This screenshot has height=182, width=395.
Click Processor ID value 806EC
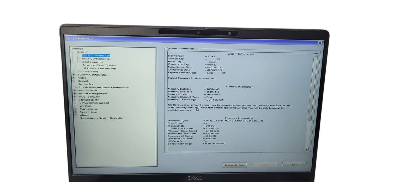(x=210, y=126)
